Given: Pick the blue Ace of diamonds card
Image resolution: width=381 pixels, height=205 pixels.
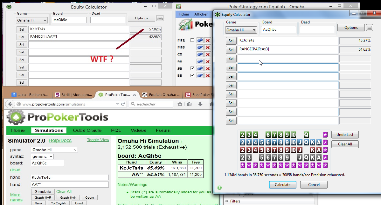Looking at the screenshot, I should pos(319,142).
